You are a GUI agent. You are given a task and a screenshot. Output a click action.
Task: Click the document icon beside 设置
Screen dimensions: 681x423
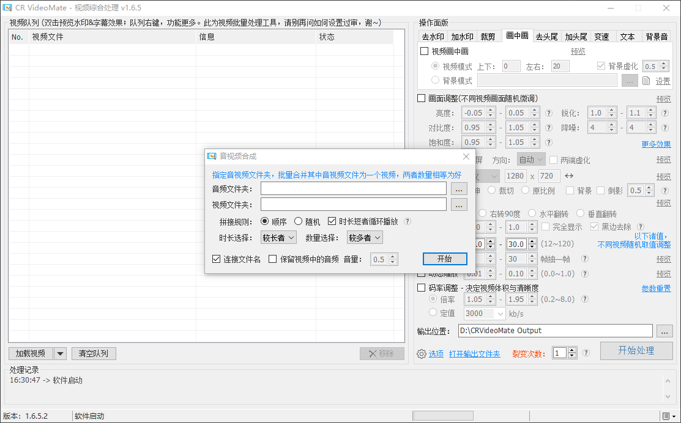[x=646, y=81]
